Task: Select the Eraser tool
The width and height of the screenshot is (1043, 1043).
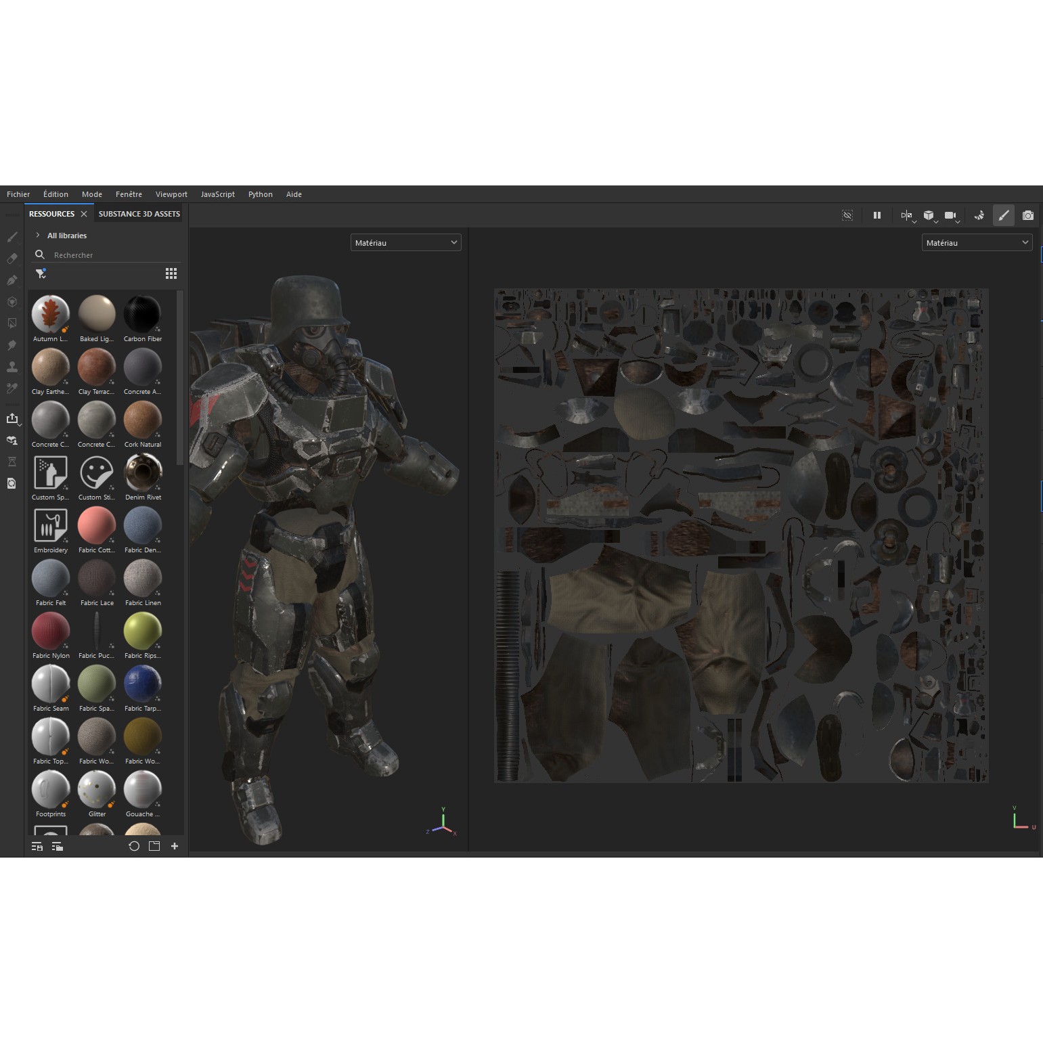Action: pos(12,259)
